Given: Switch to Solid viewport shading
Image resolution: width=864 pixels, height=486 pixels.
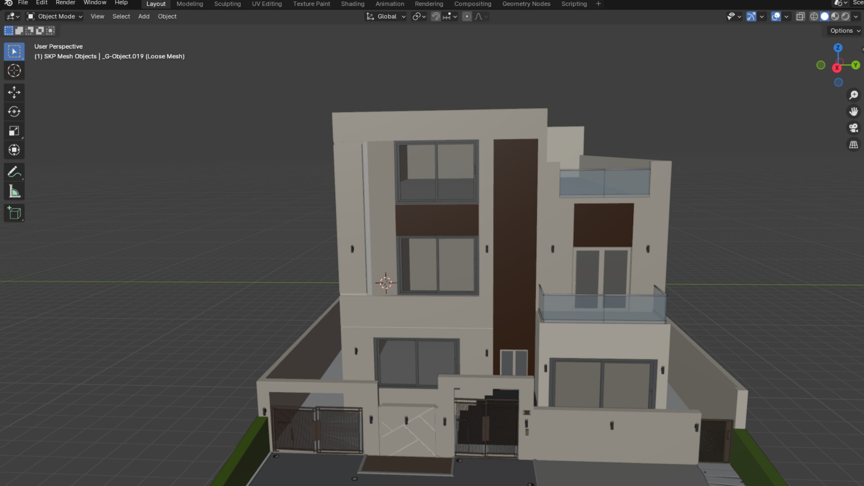Looking at the screenshot, I should click(824, 17).
